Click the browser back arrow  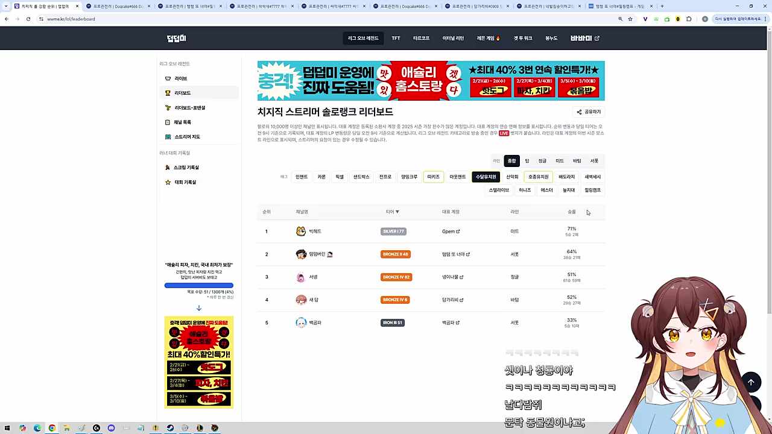click(x=6, y=19)
